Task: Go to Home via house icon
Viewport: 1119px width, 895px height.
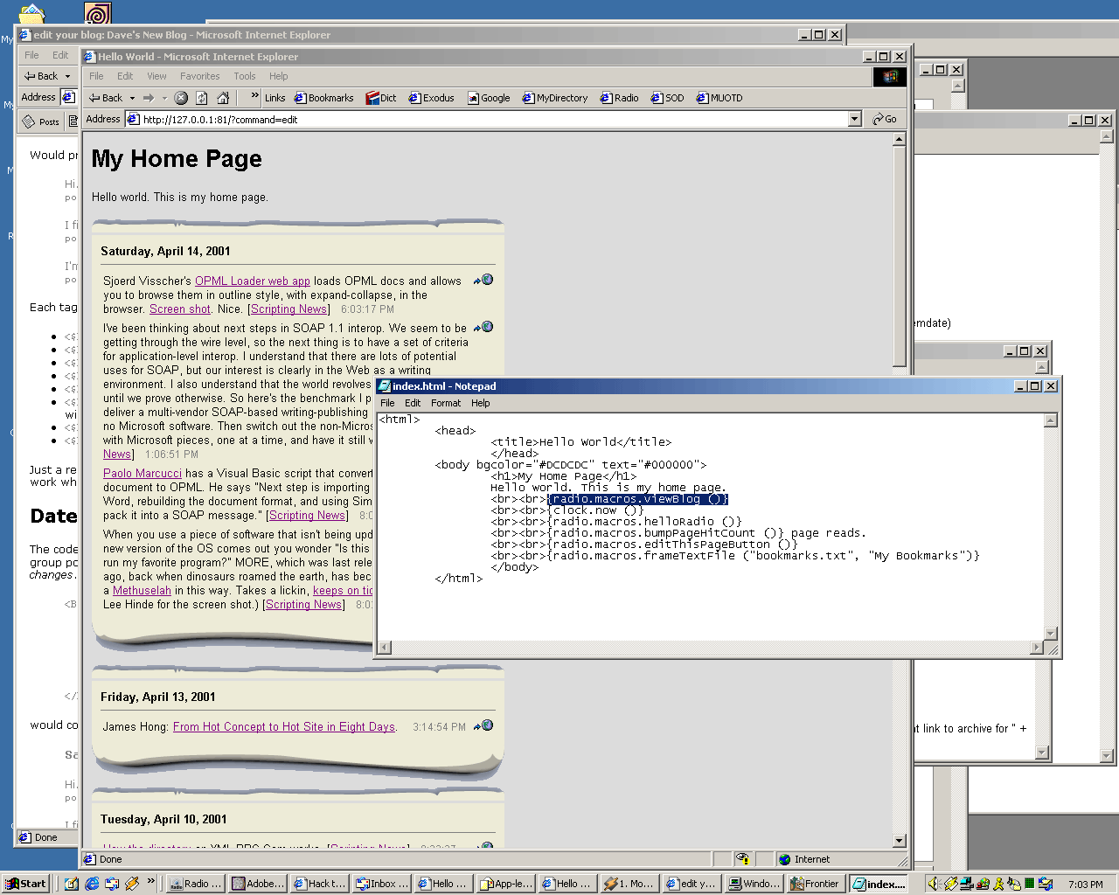Action: [x=223, y=98]
